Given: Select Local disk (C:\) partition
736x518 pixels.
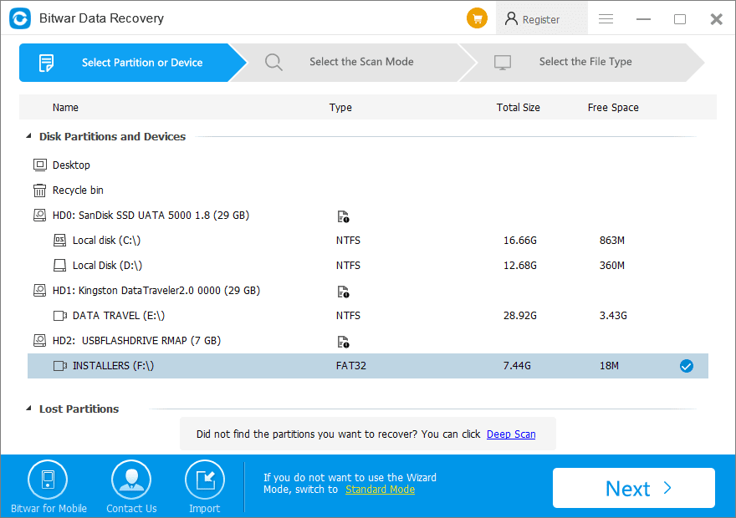Looking at the screenshot, I should tap(106, 241).
